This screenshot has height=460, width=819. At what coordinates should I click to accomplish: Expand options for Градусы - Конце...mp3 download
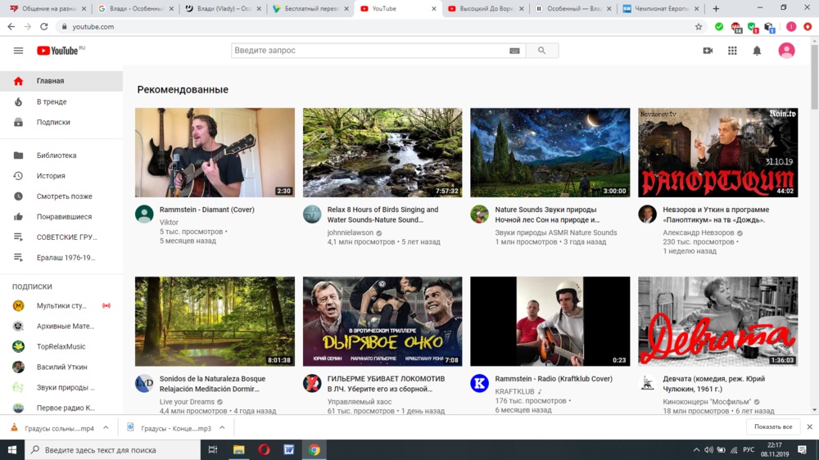(x=222, y=427)
